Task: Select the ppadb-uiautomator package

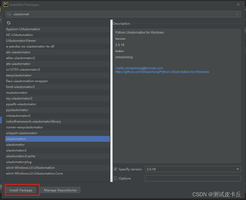Action: (57, 104)
